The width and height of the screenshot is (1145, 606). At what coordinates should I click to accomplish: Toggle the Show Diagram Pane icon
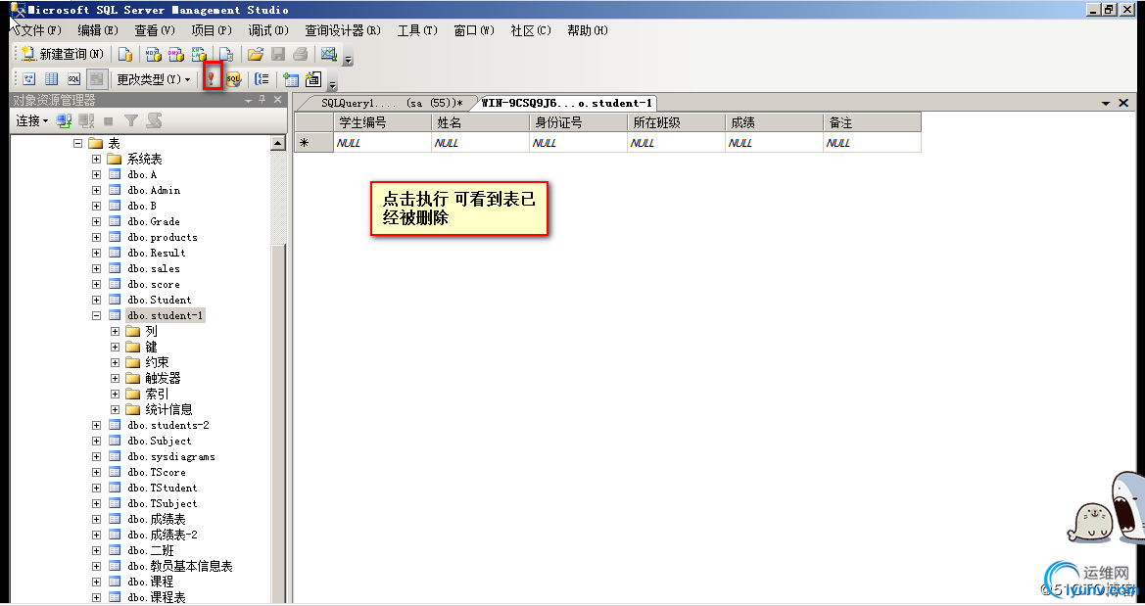(29, 79)
